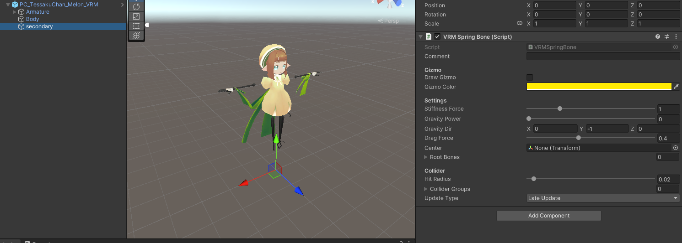Disable the VRM Spring Bone component checkbox

(438, 37)
